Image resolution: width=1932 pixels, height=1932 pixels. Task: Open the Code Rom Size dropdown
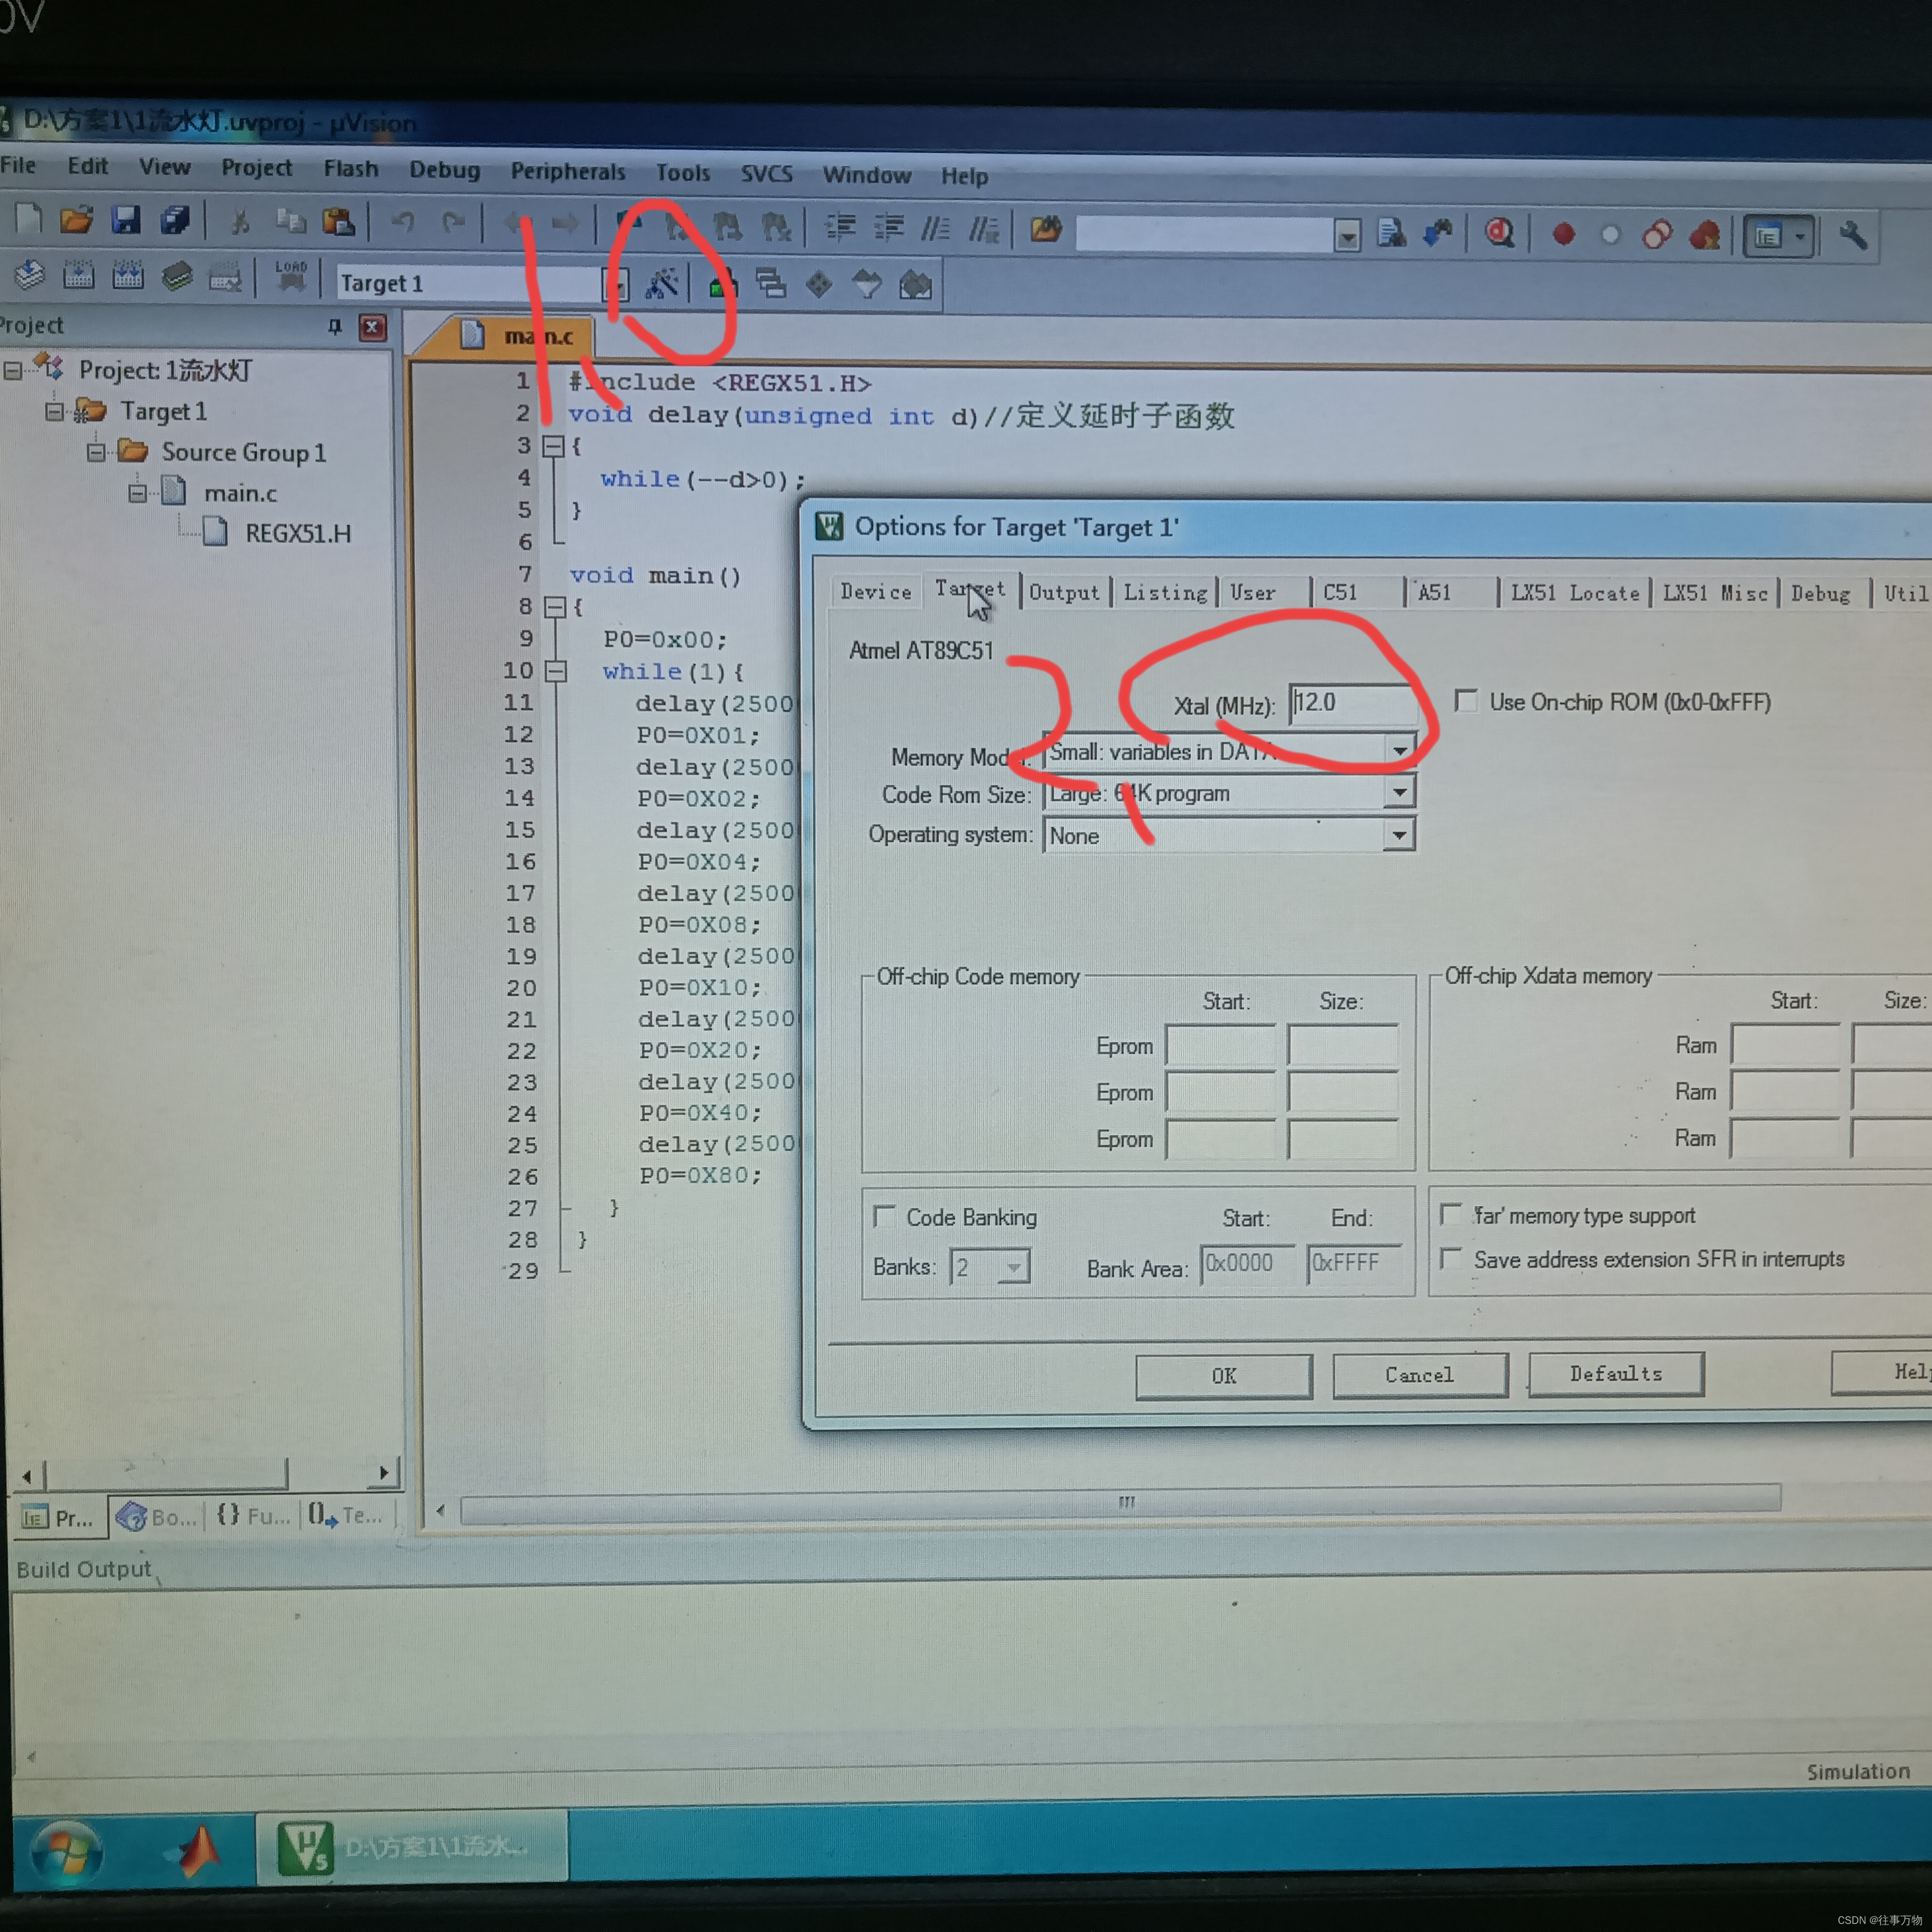click(1399, 792)
